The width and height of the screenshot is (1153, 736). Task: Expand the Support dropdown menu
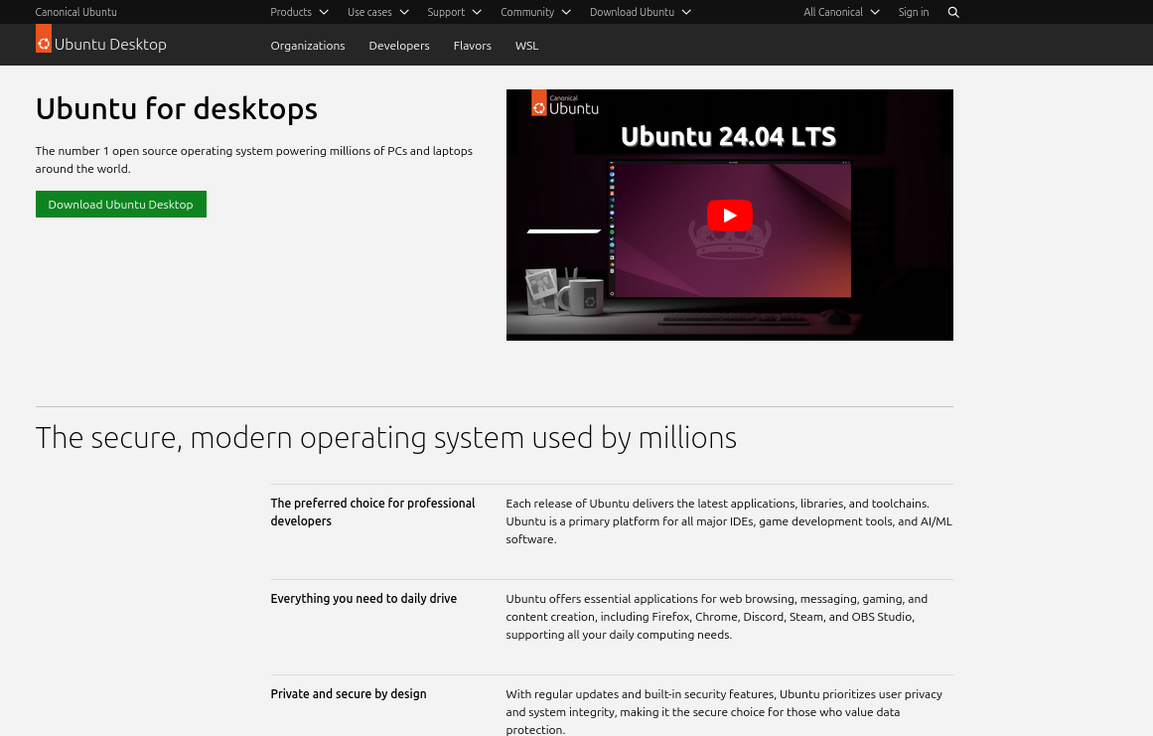pyautogui.click(x=454, y=12)
